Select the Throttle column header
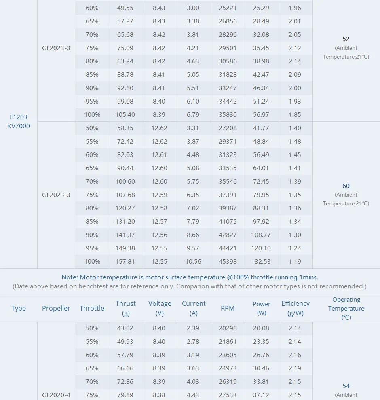The width and height of the screenshot is (380, 400). (92, 308)
